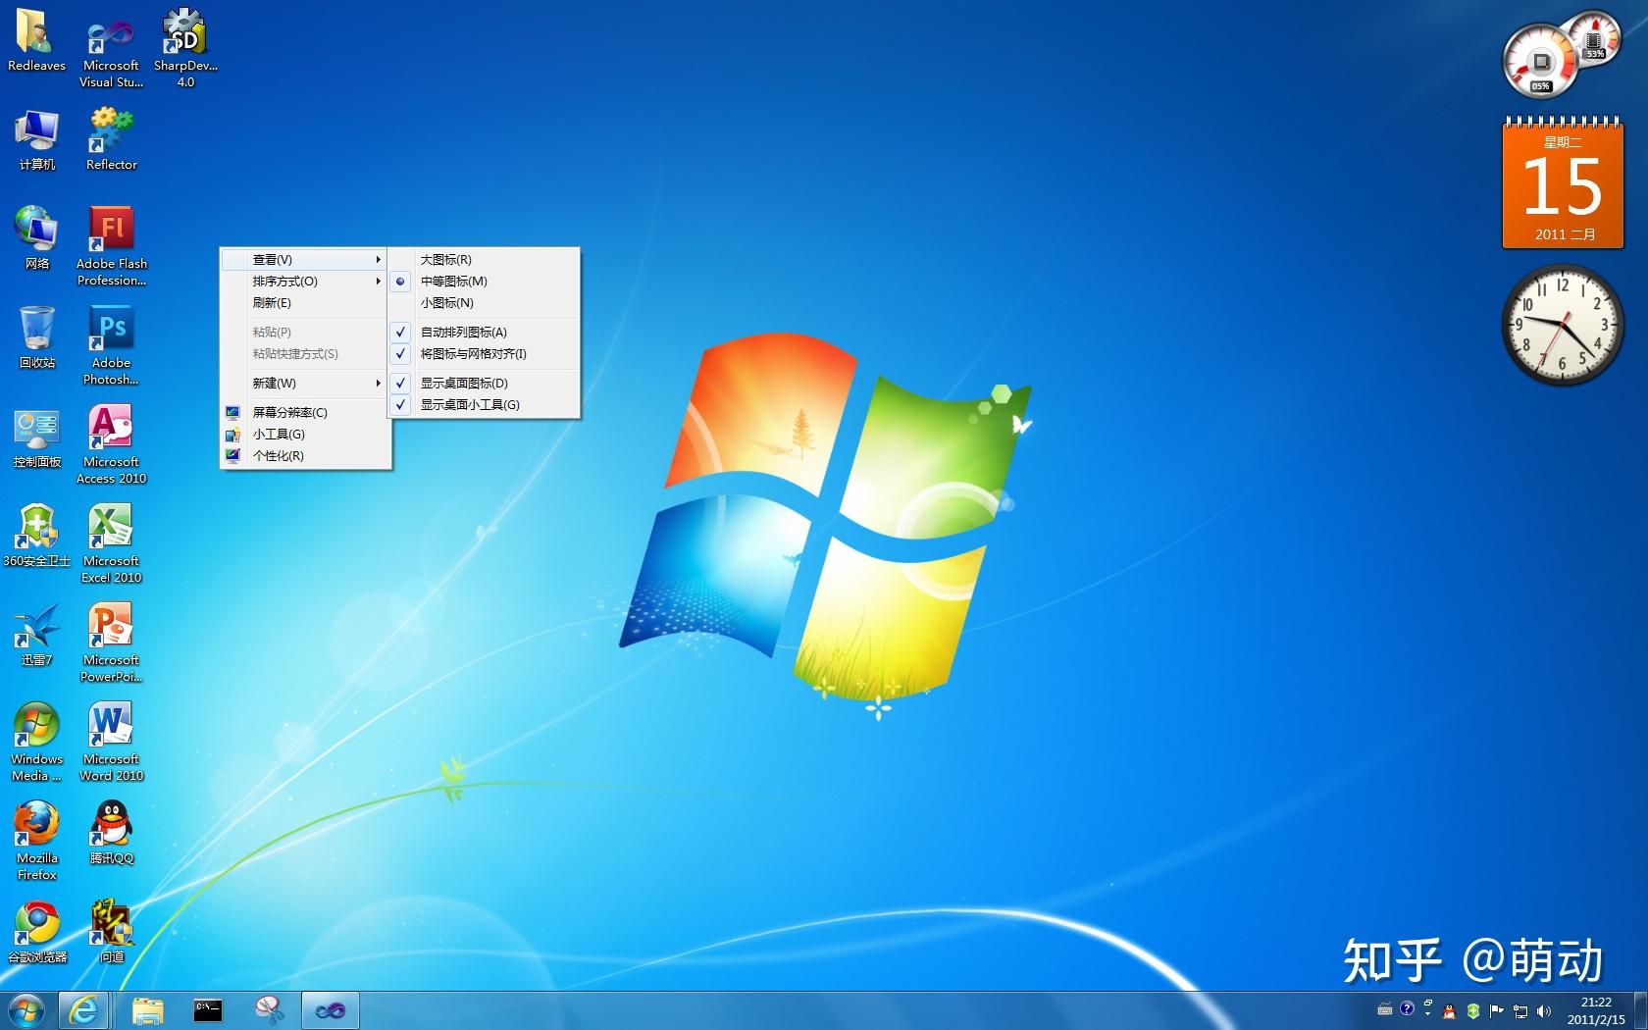
Task: Click the calendar gadget showing 15
Action: coord(1563,182)
